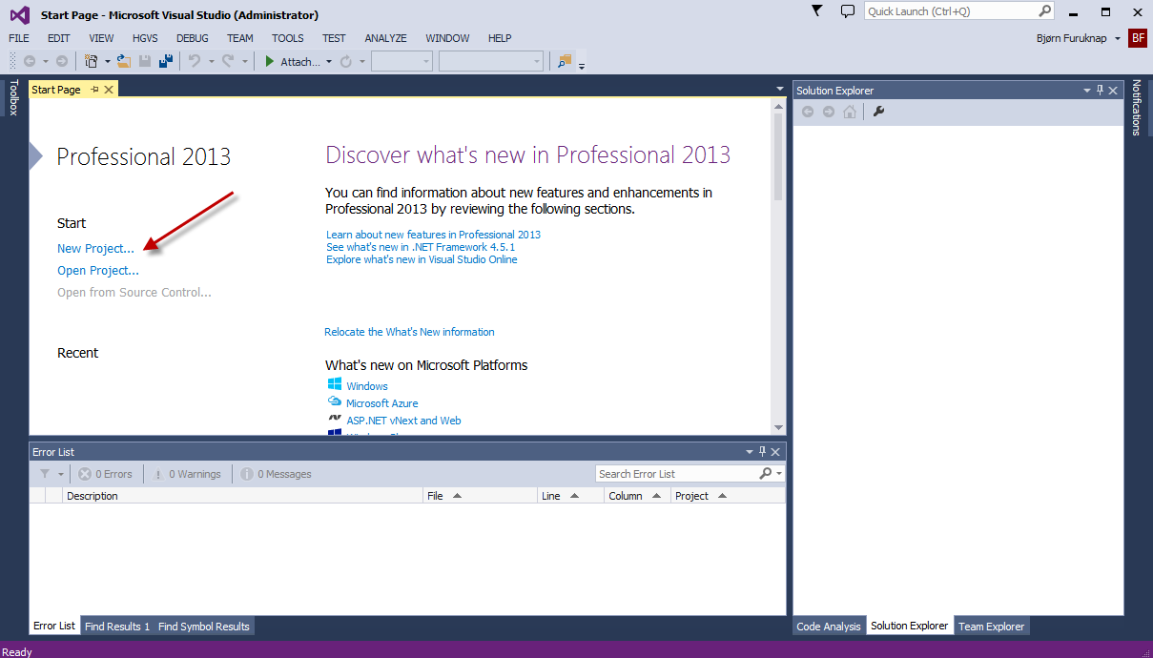This screenshot has width=1153, height=658.
Task: Click the Navigate Backward toolbar icon
Action: coord(30,61)
